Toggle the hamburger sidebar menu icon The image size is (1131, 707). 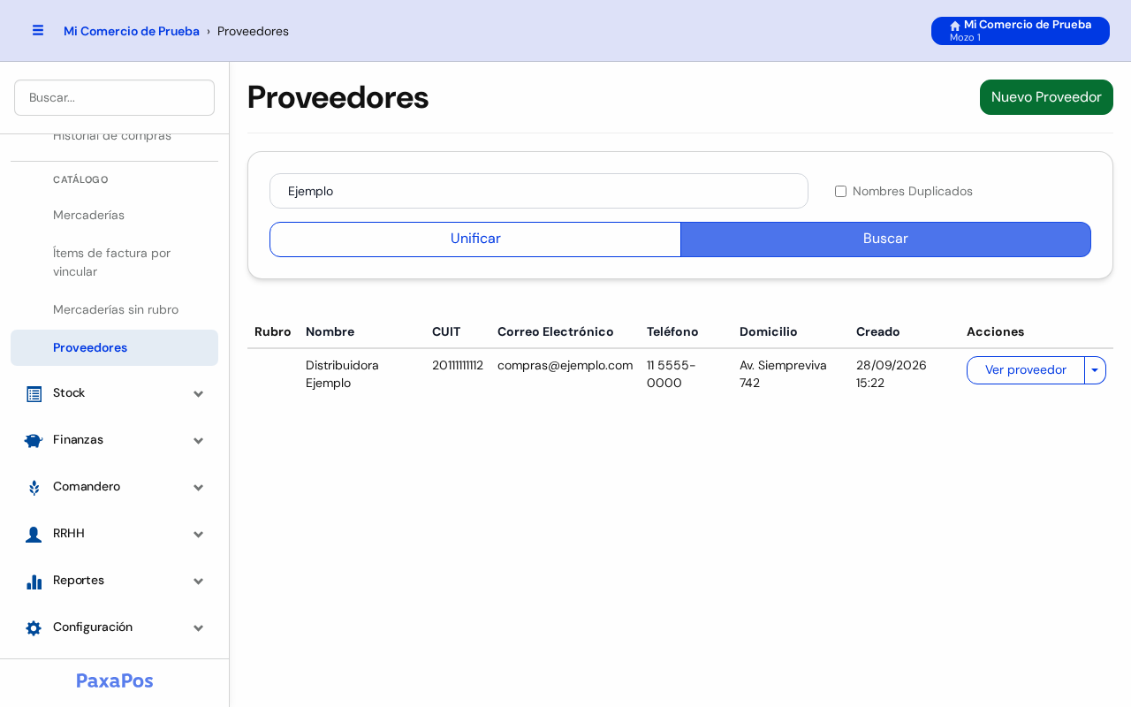38,30
